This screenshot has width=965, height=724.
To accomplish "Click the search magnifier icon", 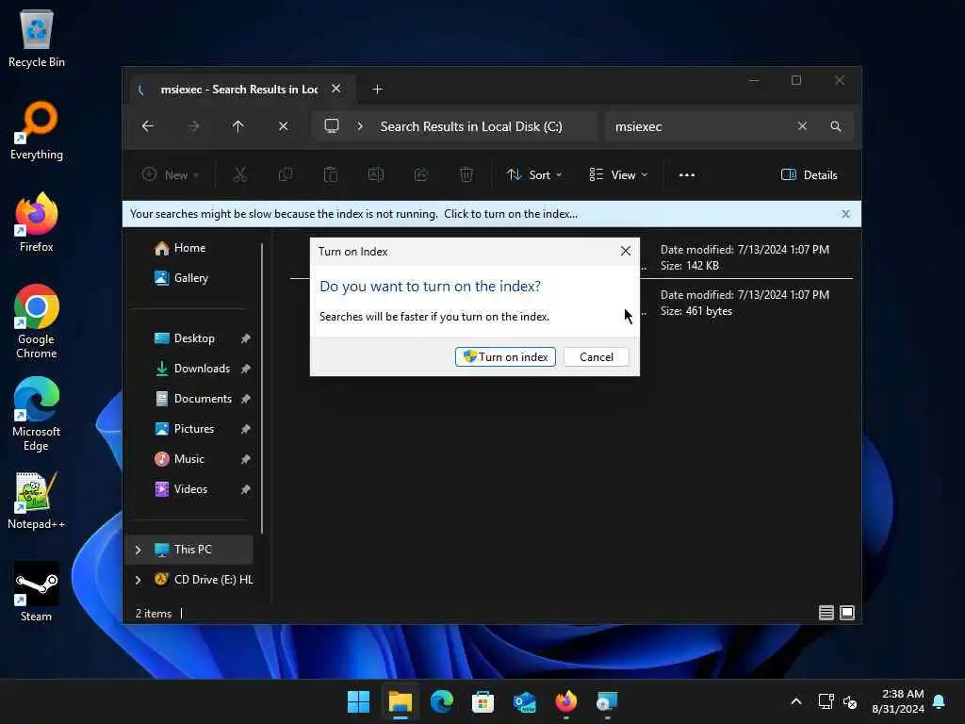I will click(x=835, y=126).
